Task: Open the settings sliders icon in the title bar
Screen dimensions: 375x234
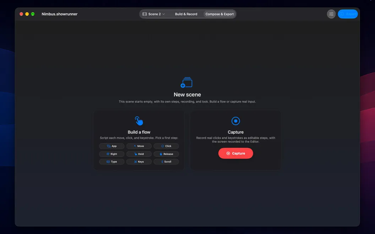Action: [331, 14]
